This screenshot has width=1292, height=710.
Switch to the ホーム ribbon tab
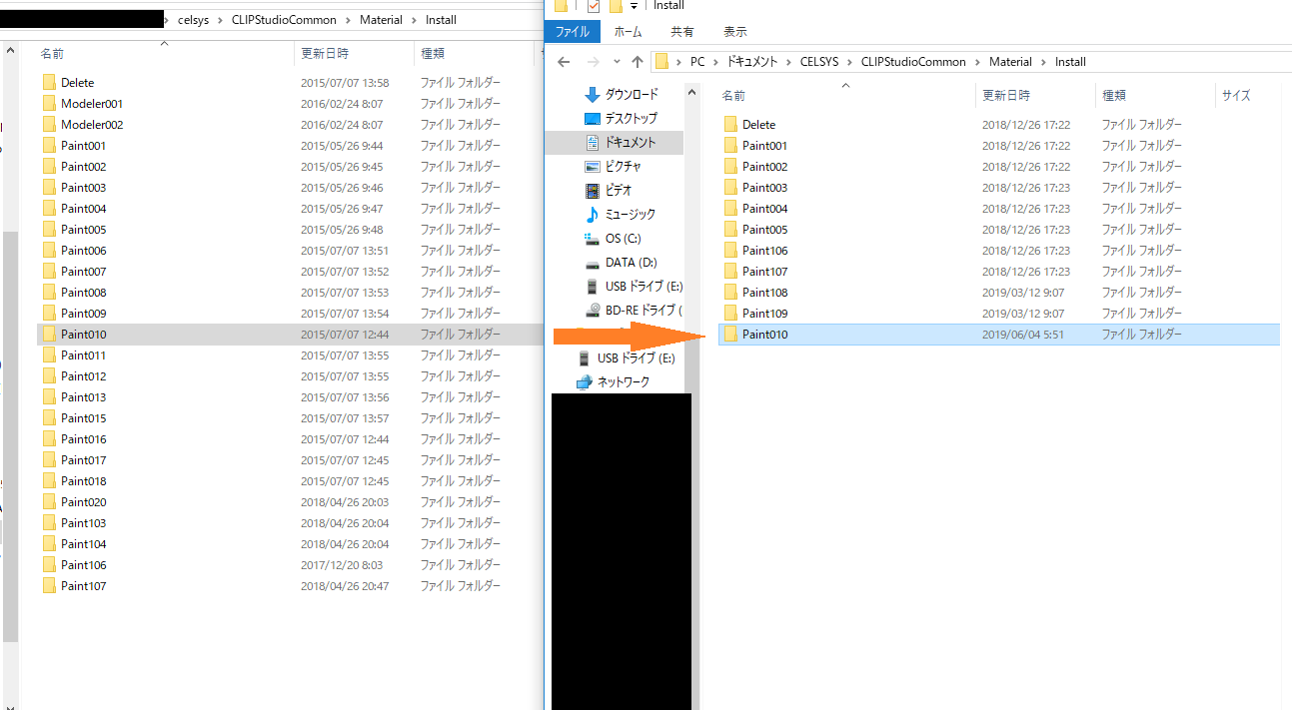[x=628, y=32]
